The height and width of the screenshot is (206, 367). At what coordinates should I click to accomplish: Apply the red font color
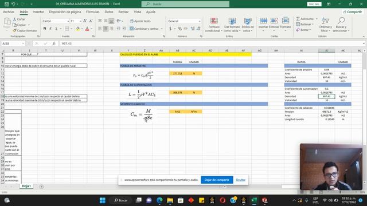point(87,29)
